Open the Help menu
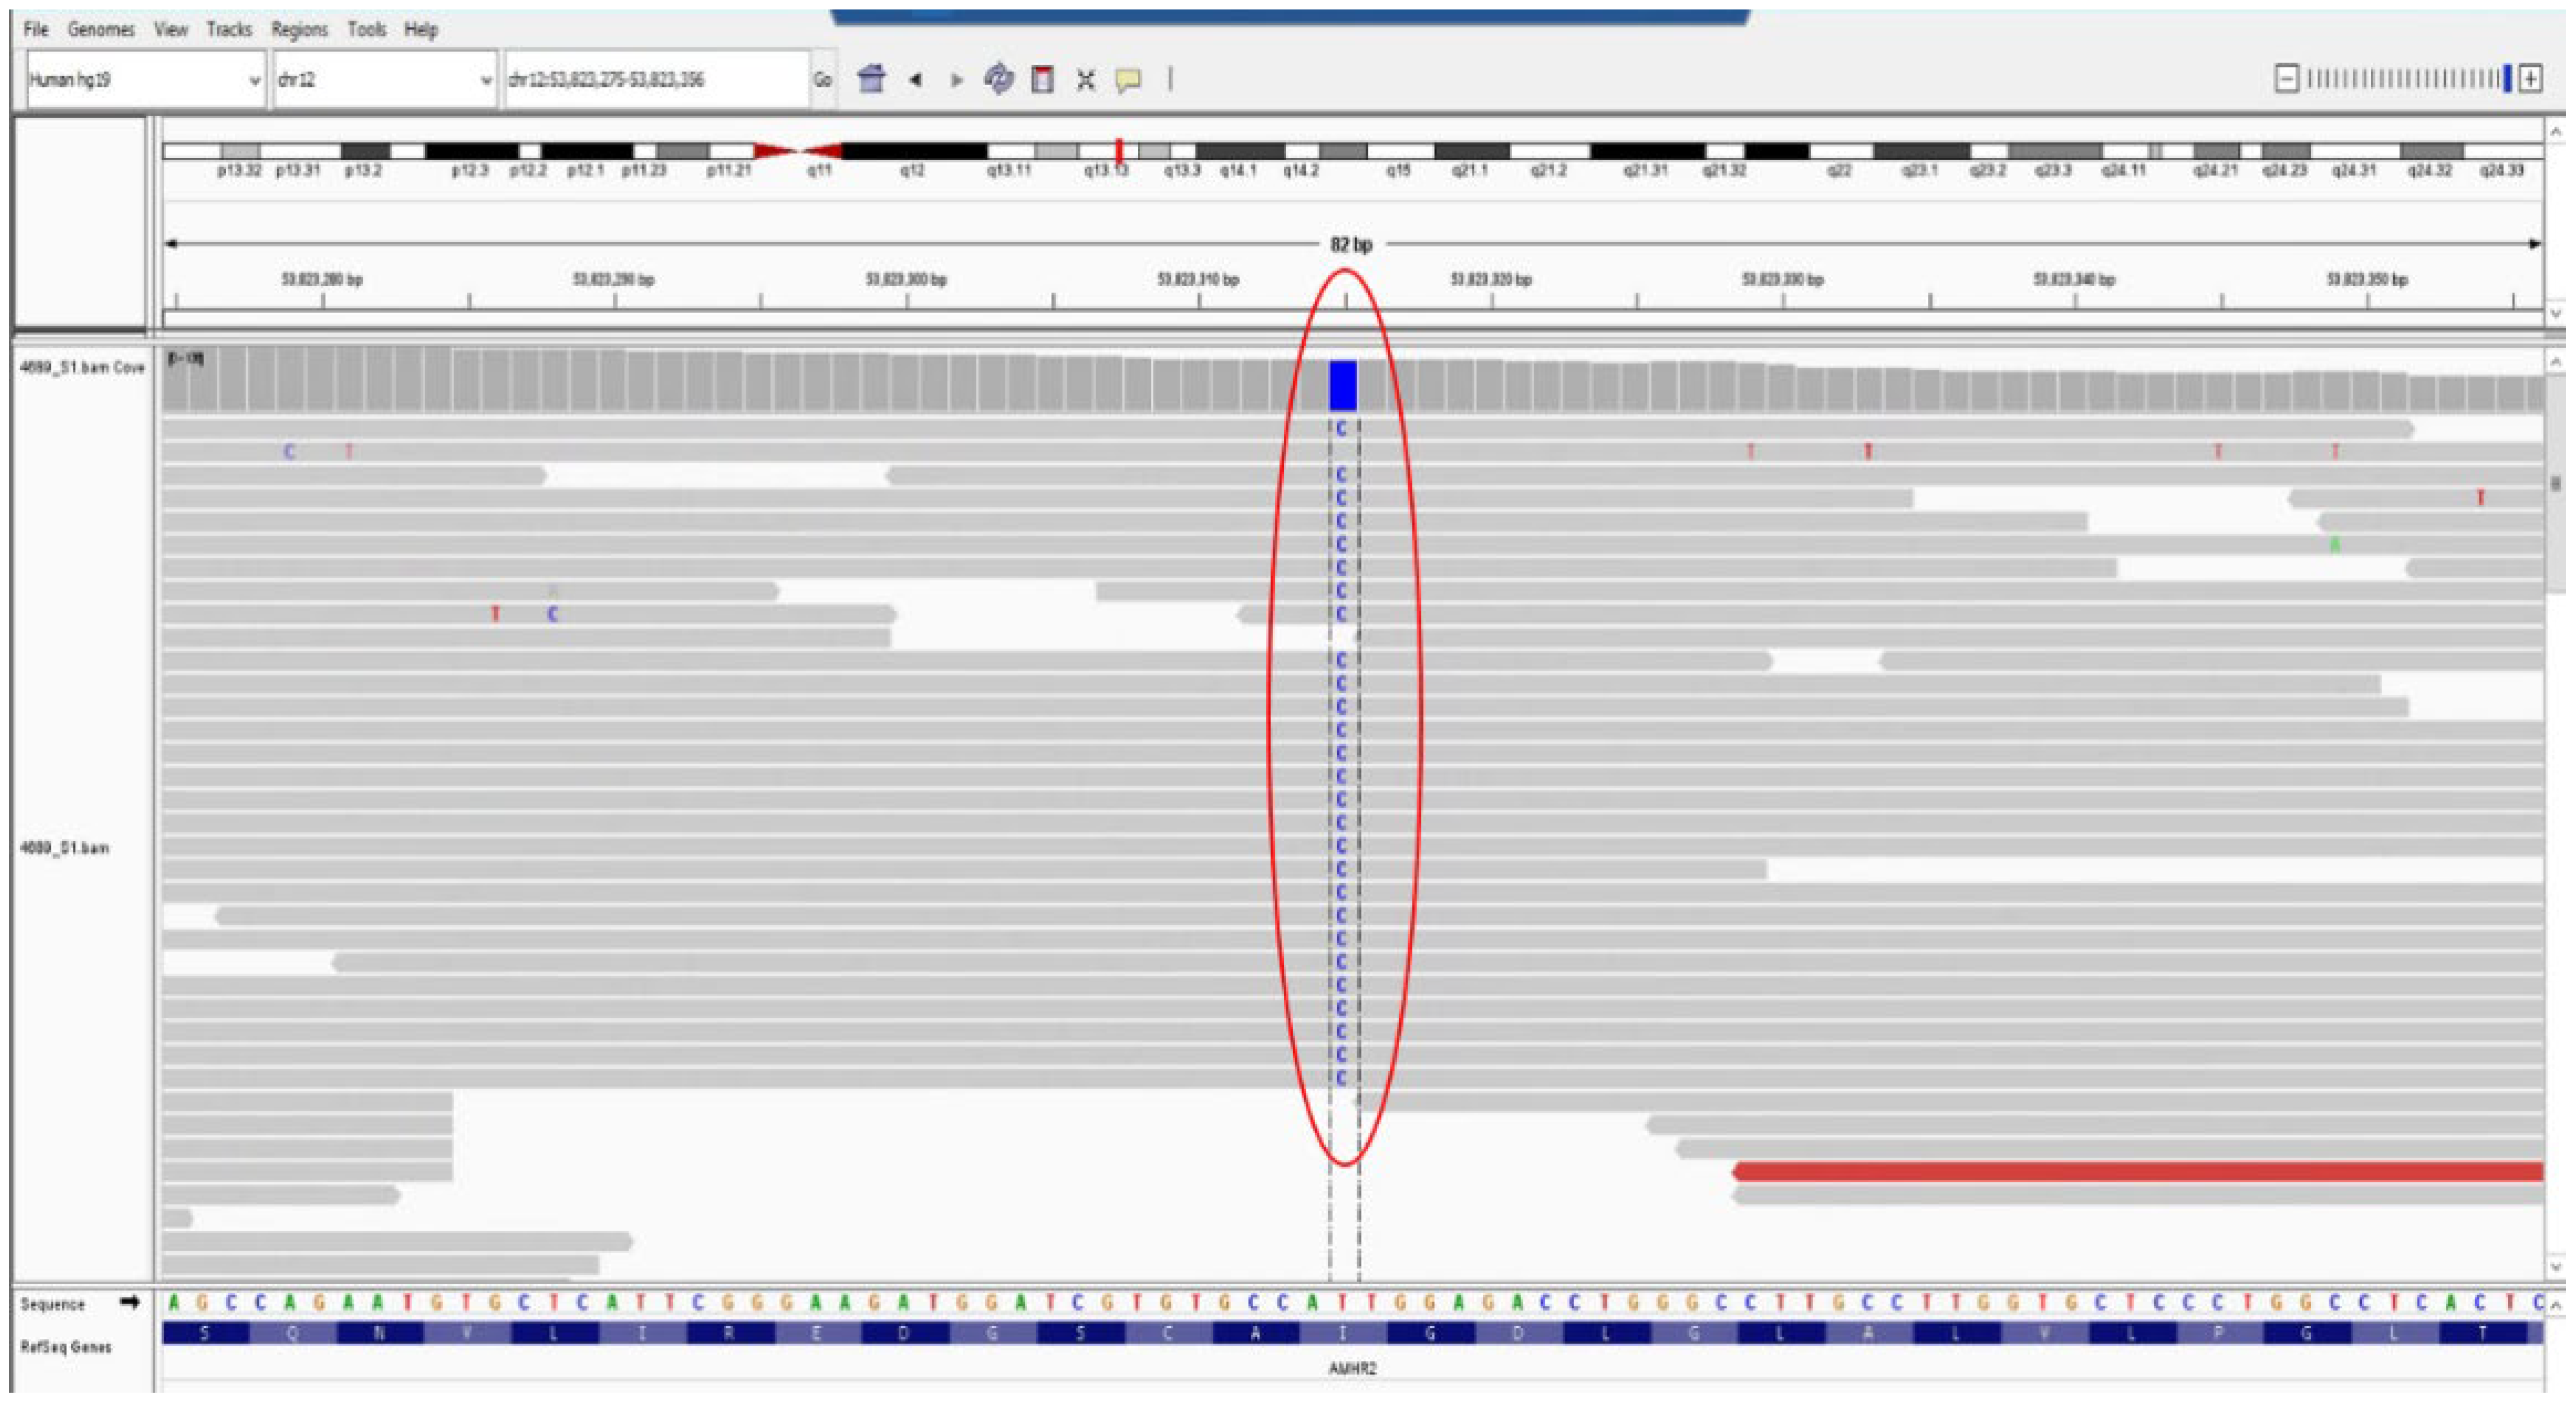The width and height of the screenshot is (2576, 1401). [x=421, y=29]
